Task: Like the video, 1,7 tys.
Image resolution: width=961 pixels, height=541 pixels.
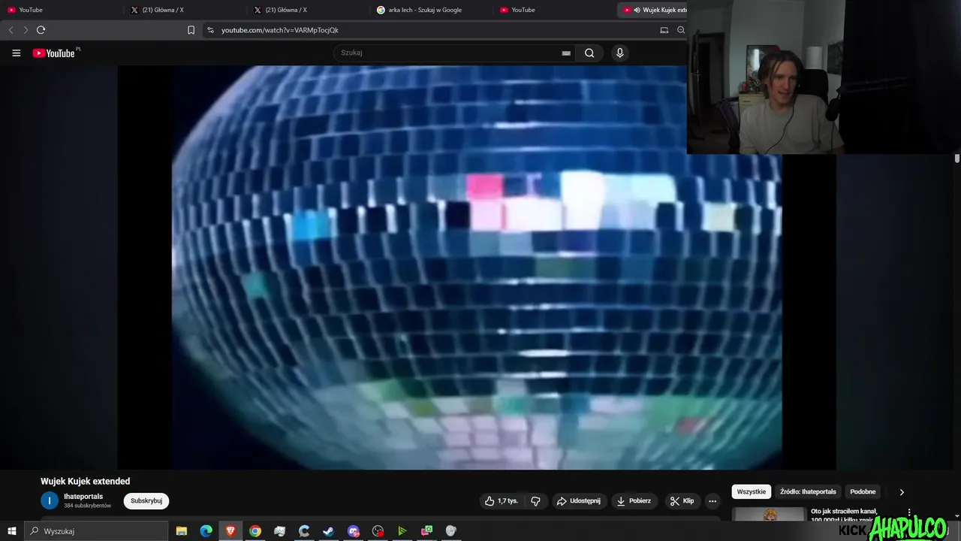Action: point(502,501)
